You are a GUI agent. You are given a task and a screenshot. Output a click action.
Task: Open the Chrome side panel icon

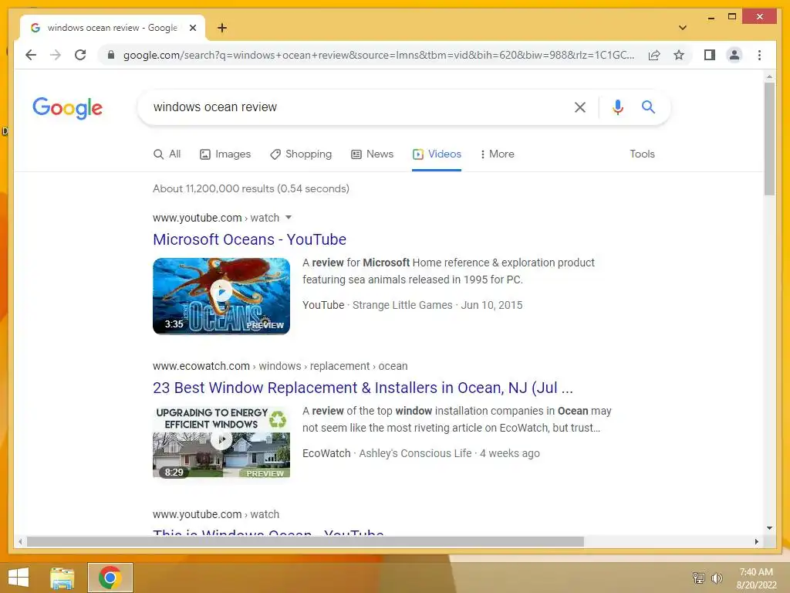710,55
